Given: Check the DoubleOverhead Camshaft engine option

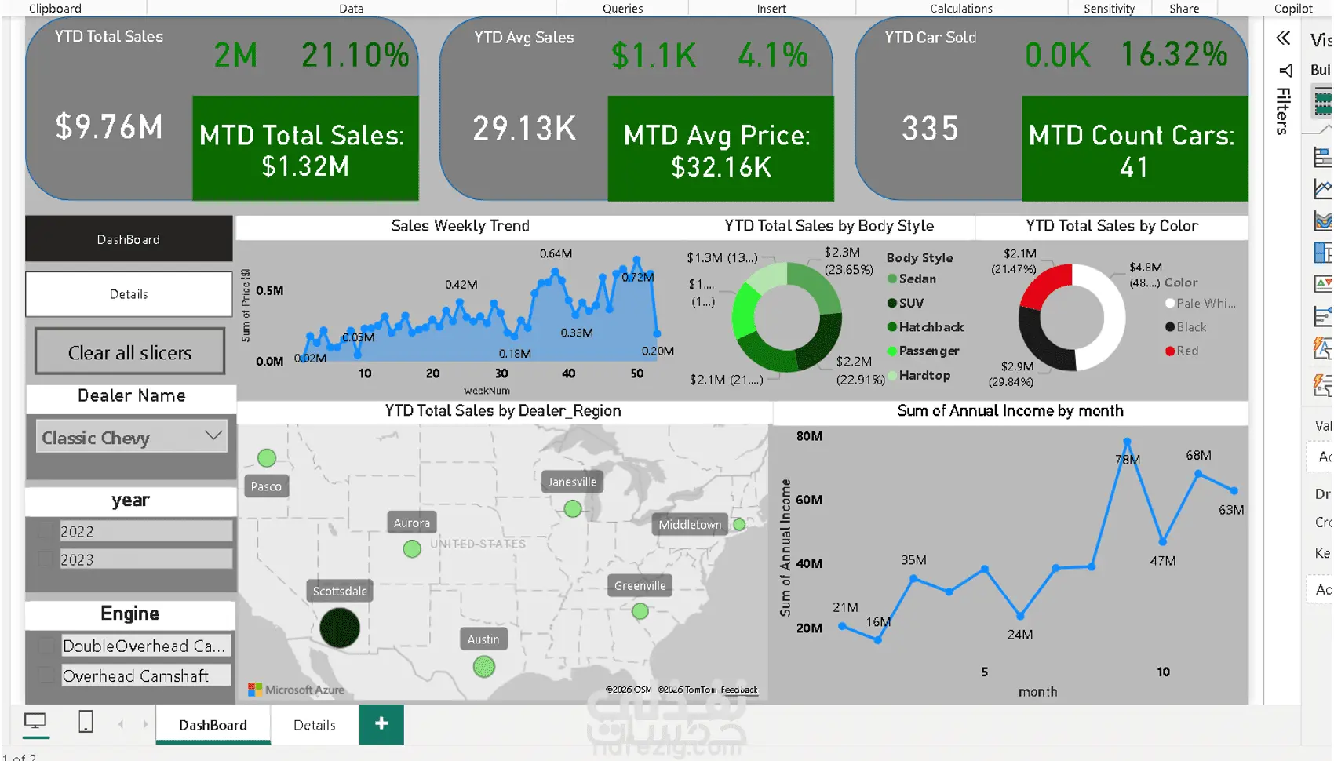Looking at the screenshot, I should (46, 646).
